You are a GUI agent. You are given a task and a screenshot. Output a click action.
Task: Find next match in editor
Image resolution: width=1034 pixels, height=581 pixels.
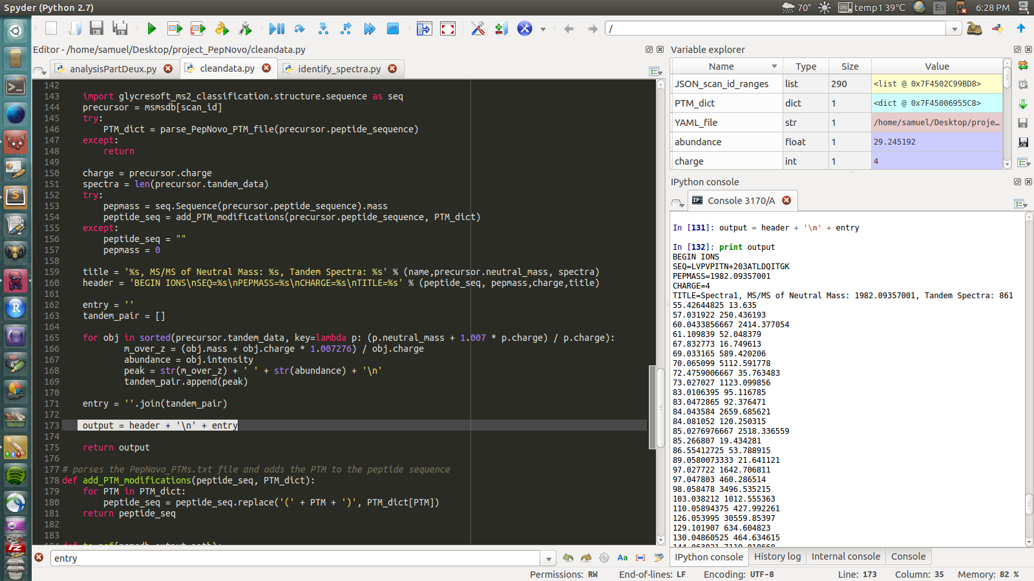click(586, 558)
